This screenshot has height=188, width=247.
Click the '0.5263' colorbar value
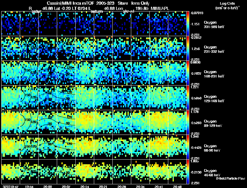[196, 123]
